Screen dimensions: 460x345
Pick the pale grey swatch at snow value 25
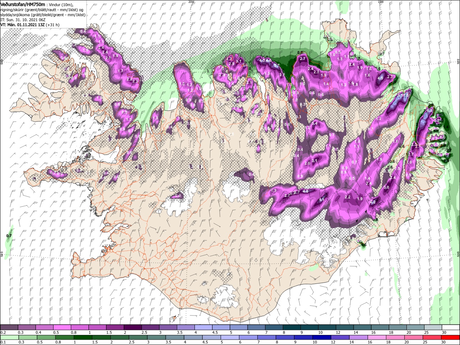[433, 327]
